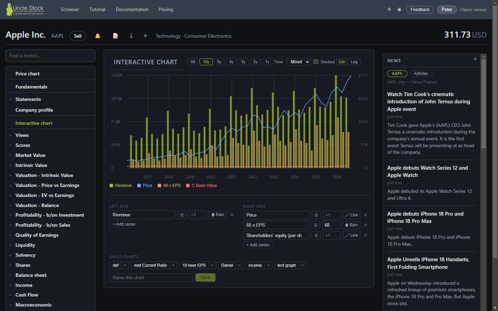
Task: Focus the Find a metric search box
Action: (x=51, y=56)
